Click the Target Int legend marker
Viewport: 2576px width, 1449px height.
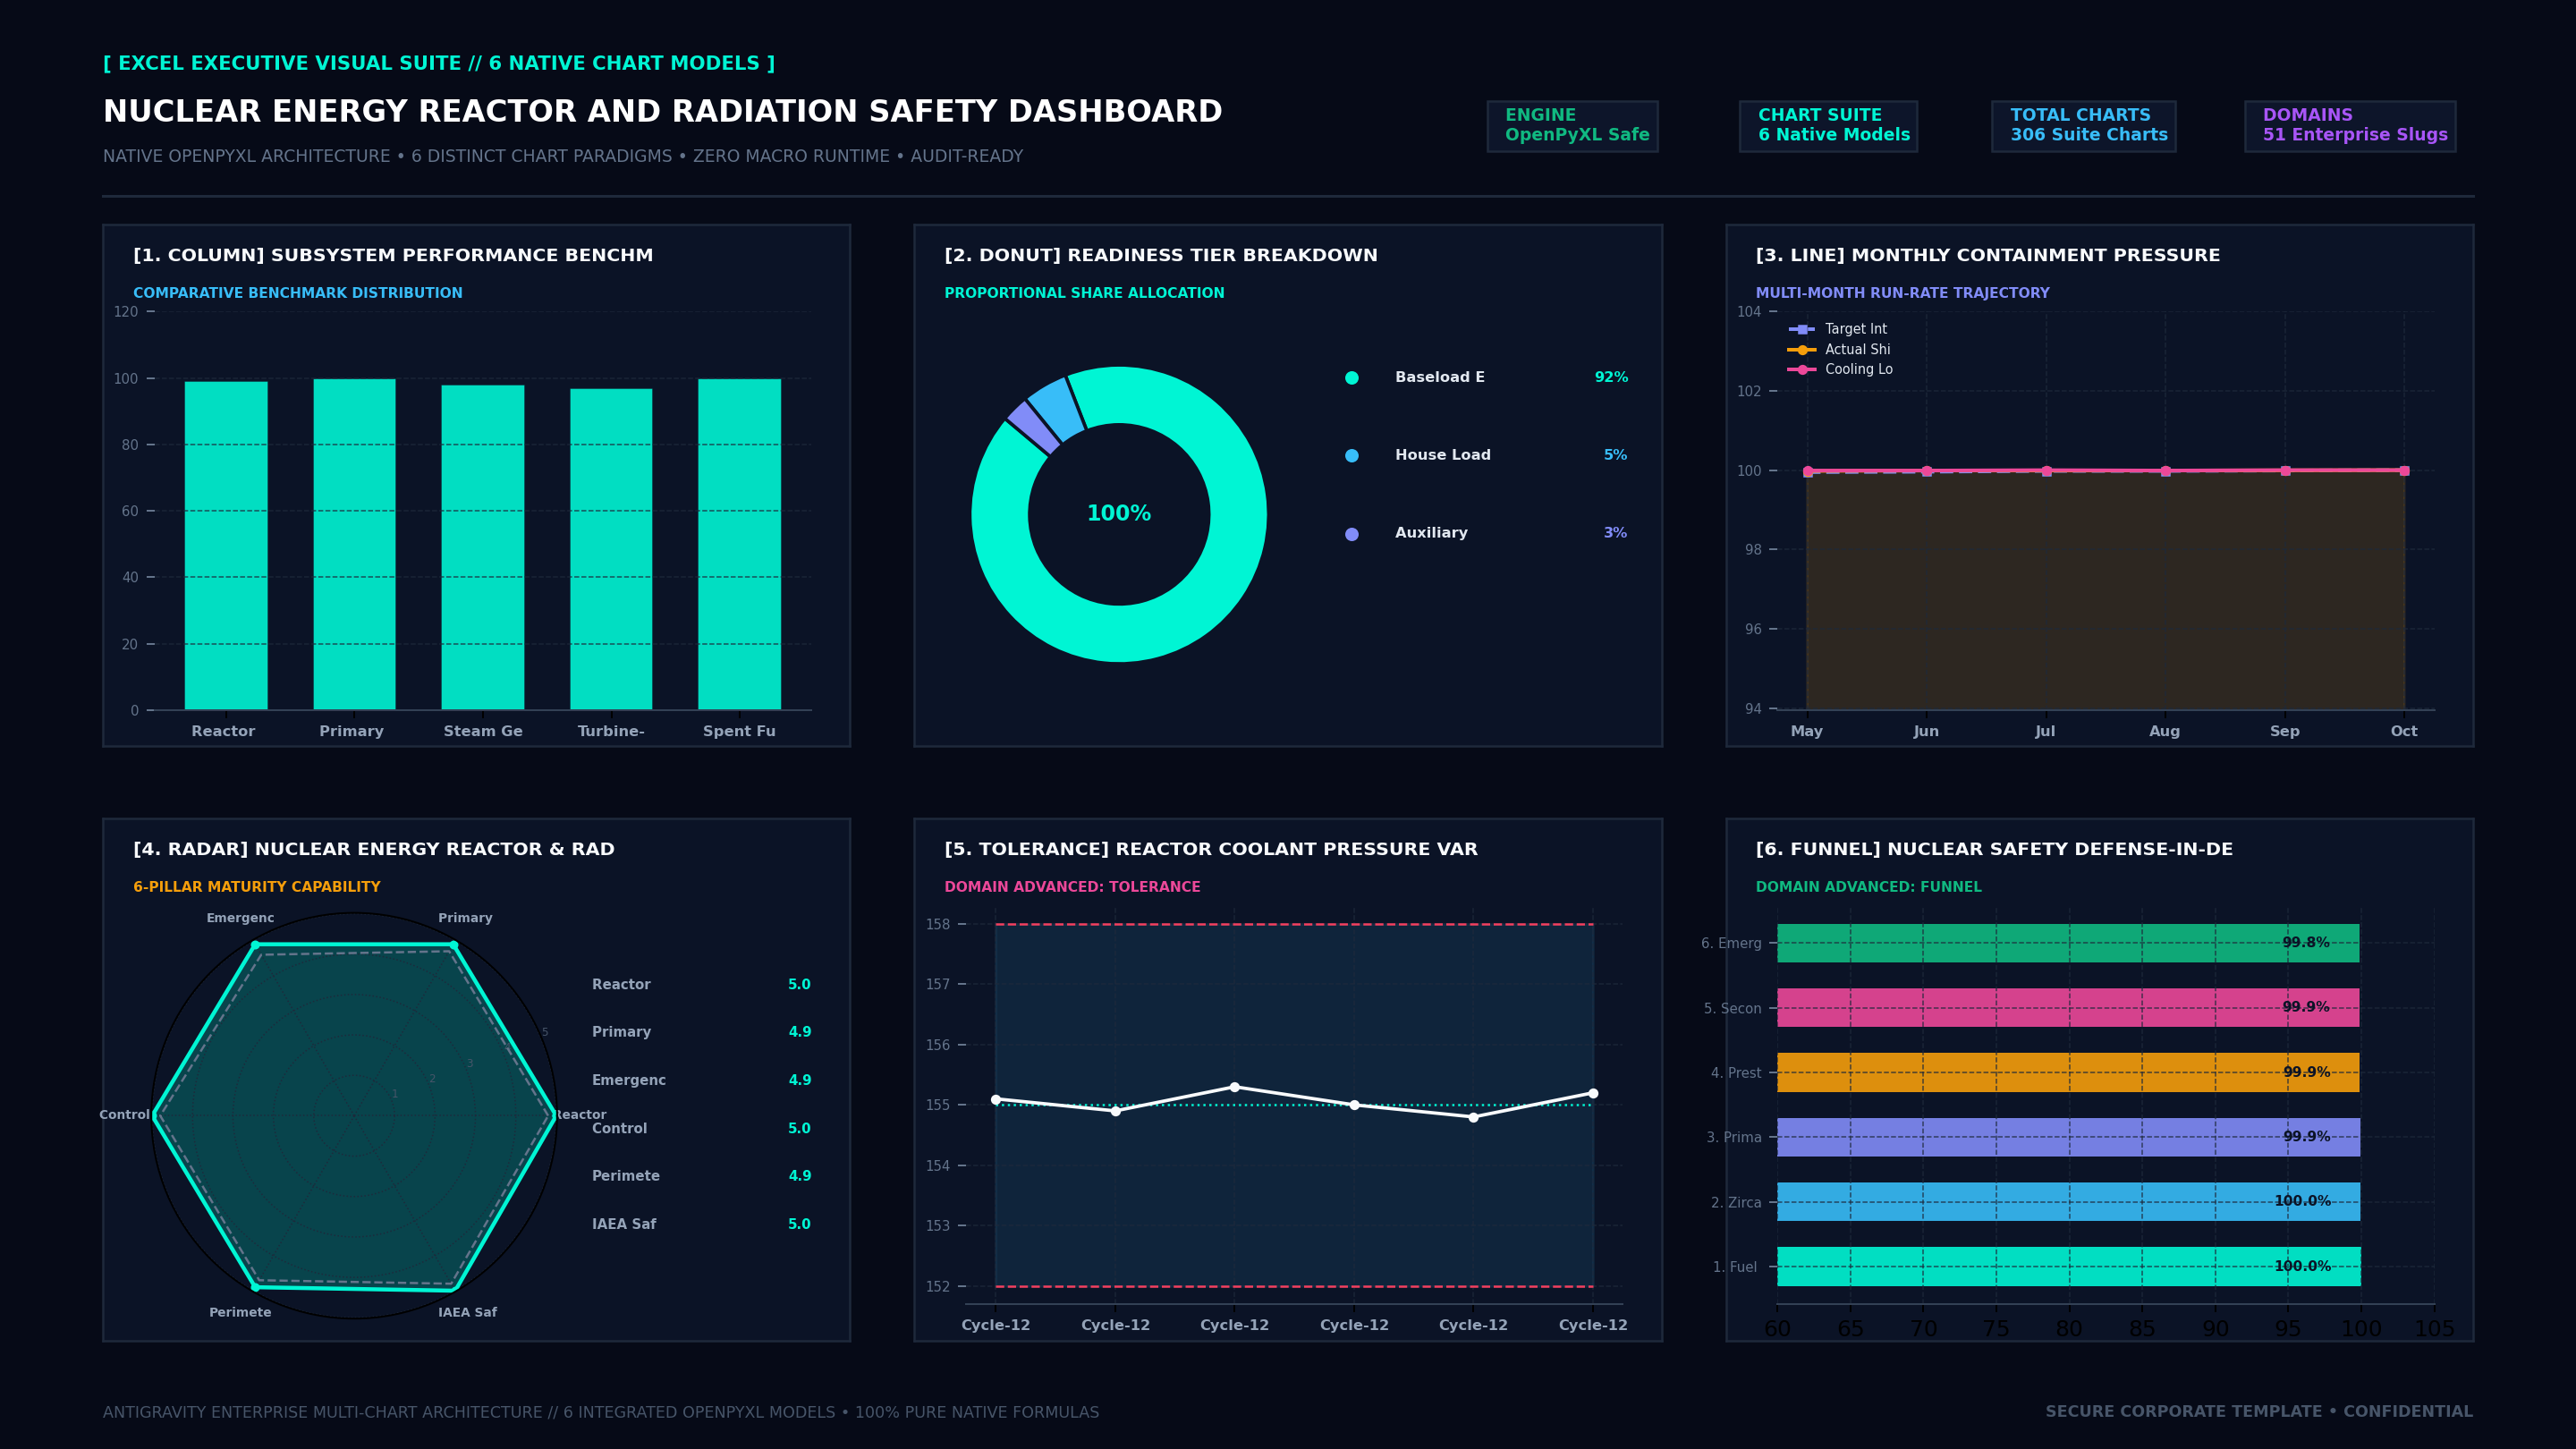tap(1801, 329)
